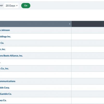This screenshot has width=104, height=104.
Task: Open the Communications company link
Action: (x=8, y=81)
